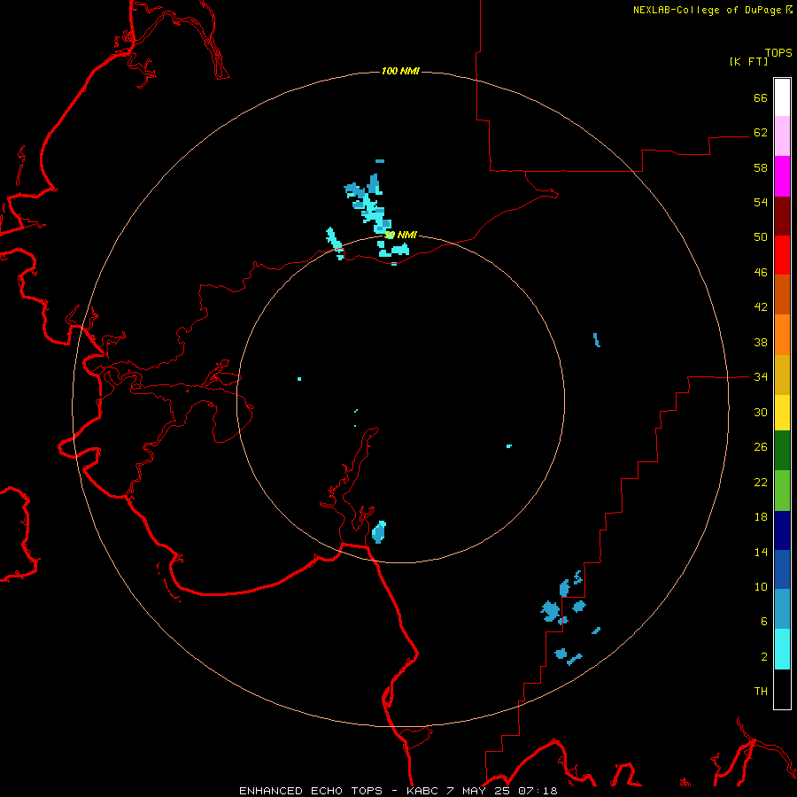The height and width of the screenshot is (797, 797).
Task: Click the dark red legend swatch between 54 and 50
Action: (782, 215)
